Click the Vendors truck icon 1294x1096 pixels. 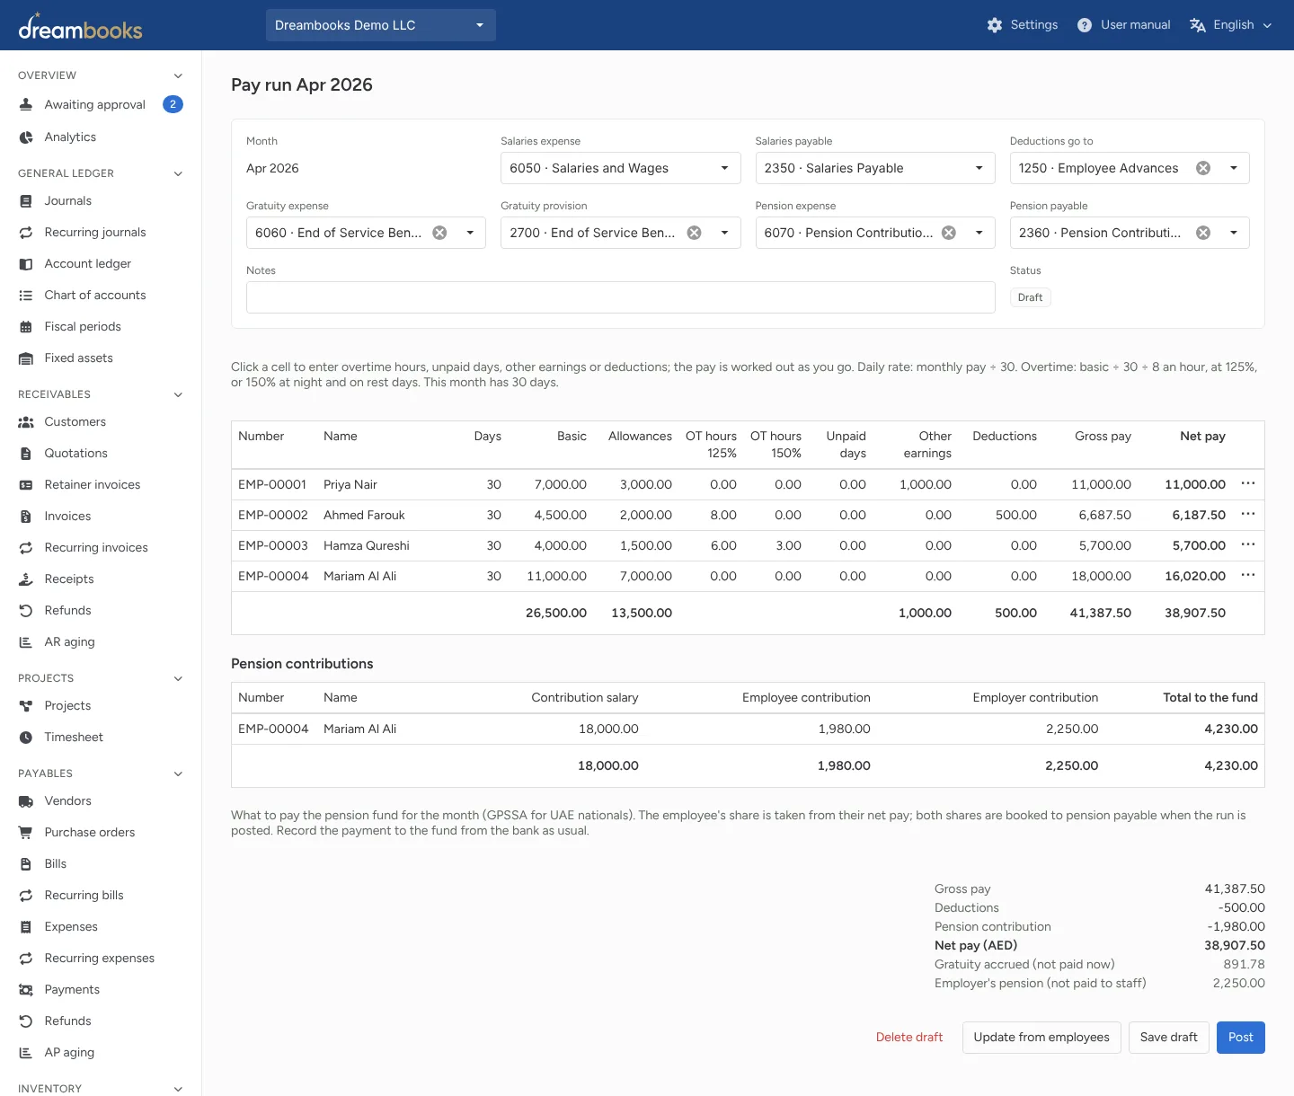click(26, 801)
